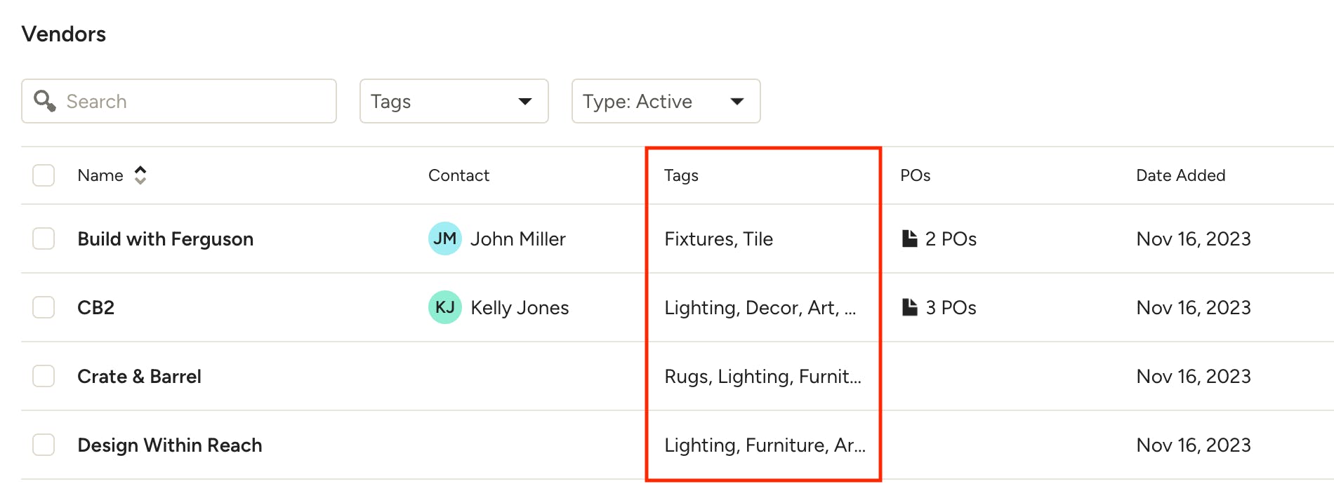Open the CB2 vendor
The width and height of the screenshot is (1334, 491).
pos(96,307)
